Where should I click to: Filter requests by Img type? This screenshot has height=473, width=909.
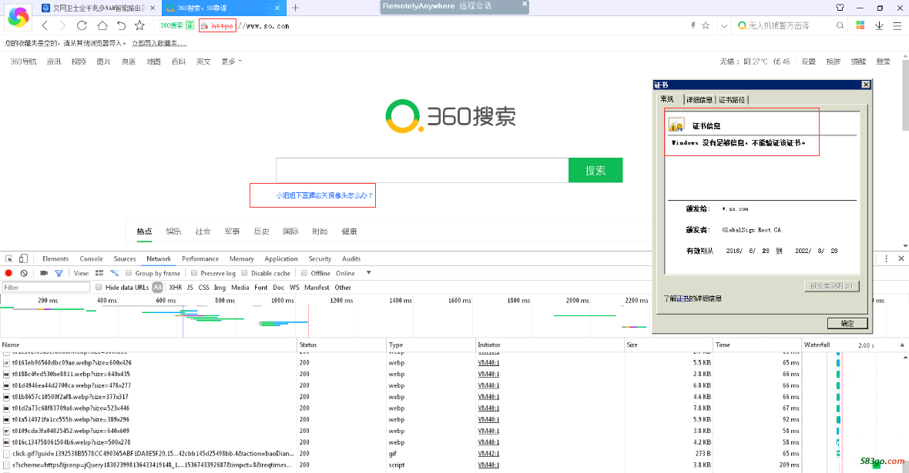click(x=220, y=287)
